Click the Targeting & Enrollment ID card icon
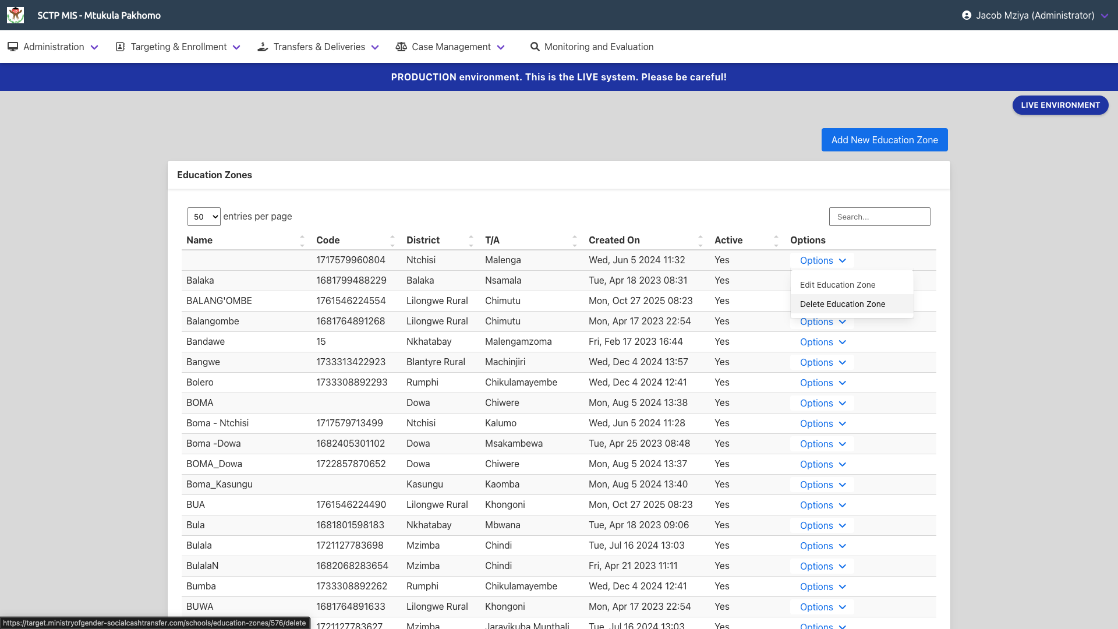 coord(121,47)
